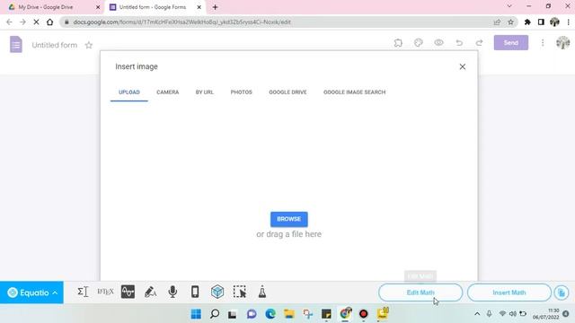The image size is (575, 323).
Task: Select the screenshot reader tool
Action: (240, 292)
